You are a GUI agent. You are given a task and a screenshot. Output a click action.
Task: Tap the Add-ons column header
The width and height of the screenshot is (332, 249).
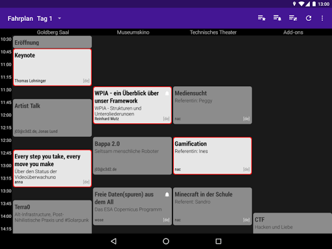point(293,32)
